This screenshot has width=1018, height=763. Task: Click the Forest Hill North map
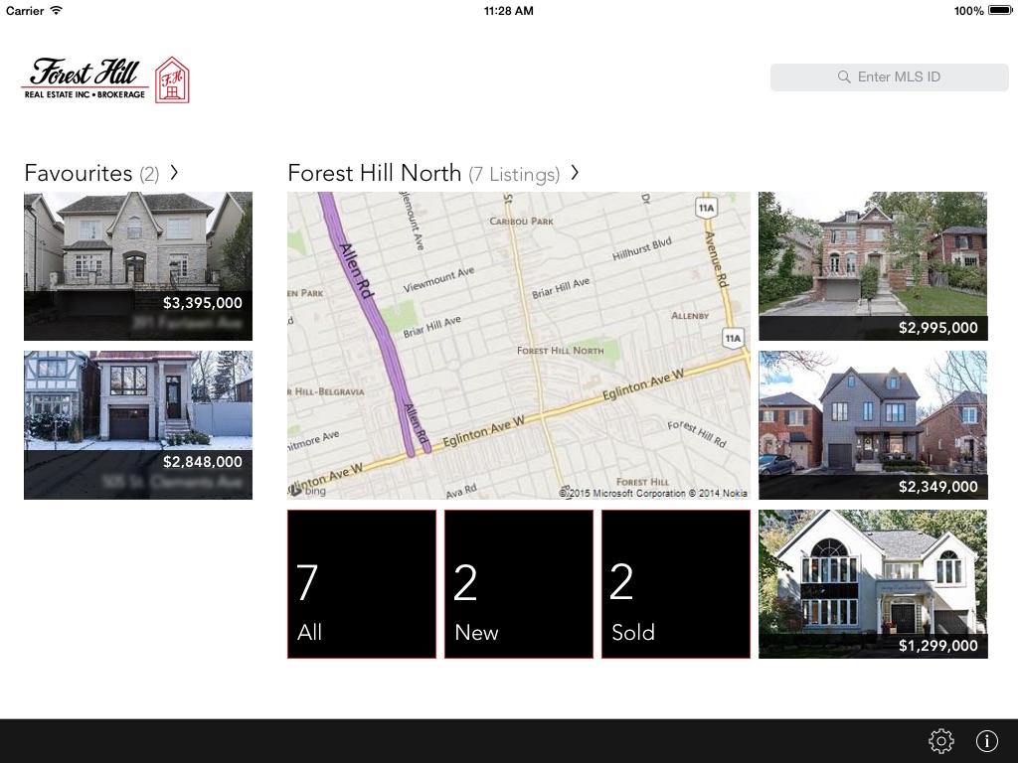[x=519, y=346]
